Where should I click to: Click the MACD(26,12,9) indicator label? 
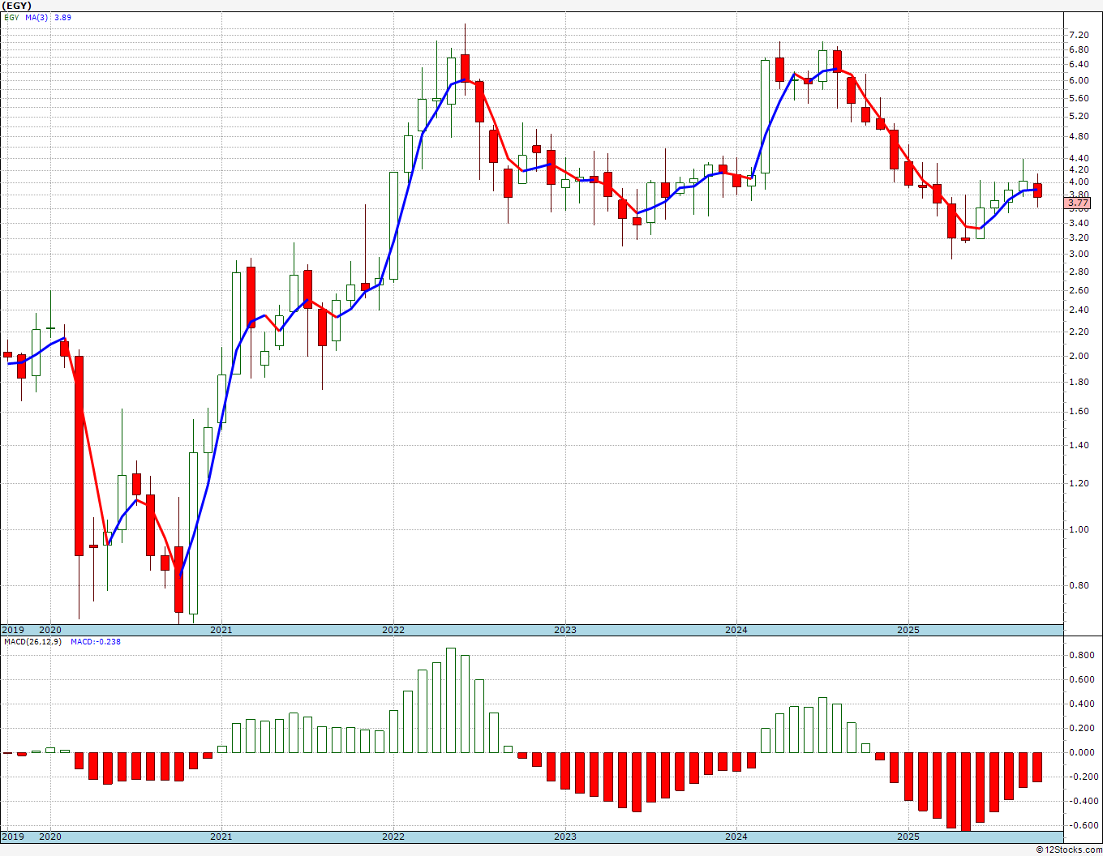pyautogui.click(x=33, y=641)
